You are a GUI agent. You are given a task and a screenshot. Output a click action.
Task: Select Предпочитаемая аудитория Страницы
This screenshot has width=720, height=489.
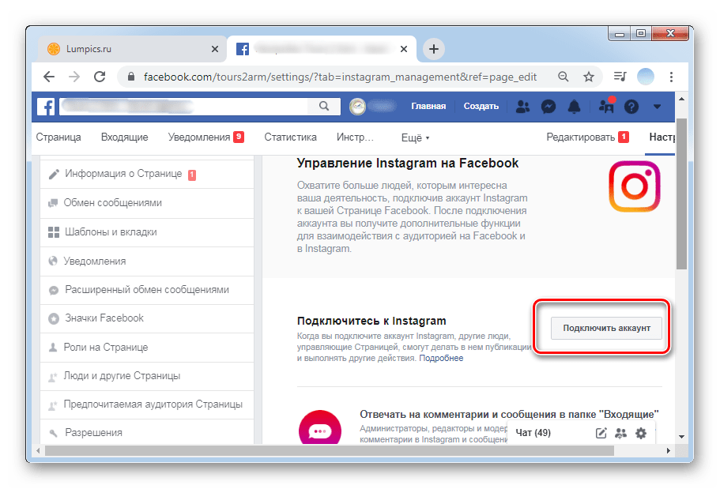(147, 404)
